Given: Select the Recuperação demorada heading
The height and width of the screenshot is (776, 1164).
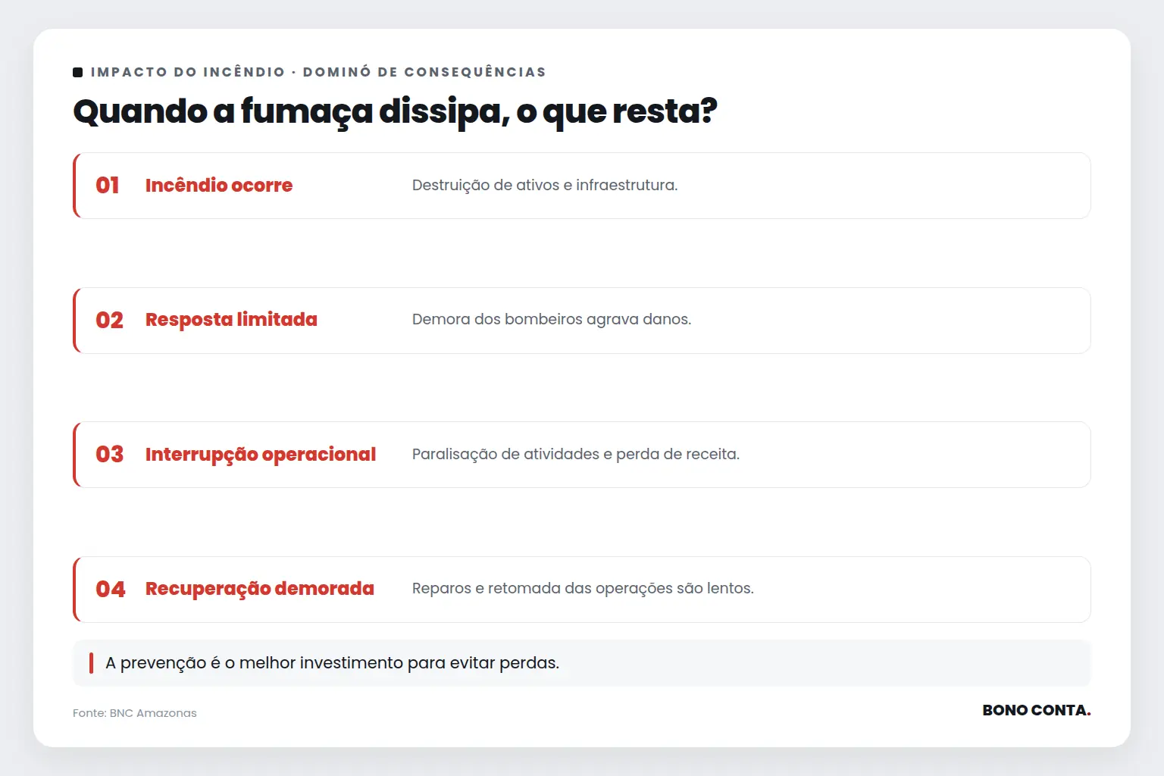Looking at the screenshot, I should click(260, 589).
